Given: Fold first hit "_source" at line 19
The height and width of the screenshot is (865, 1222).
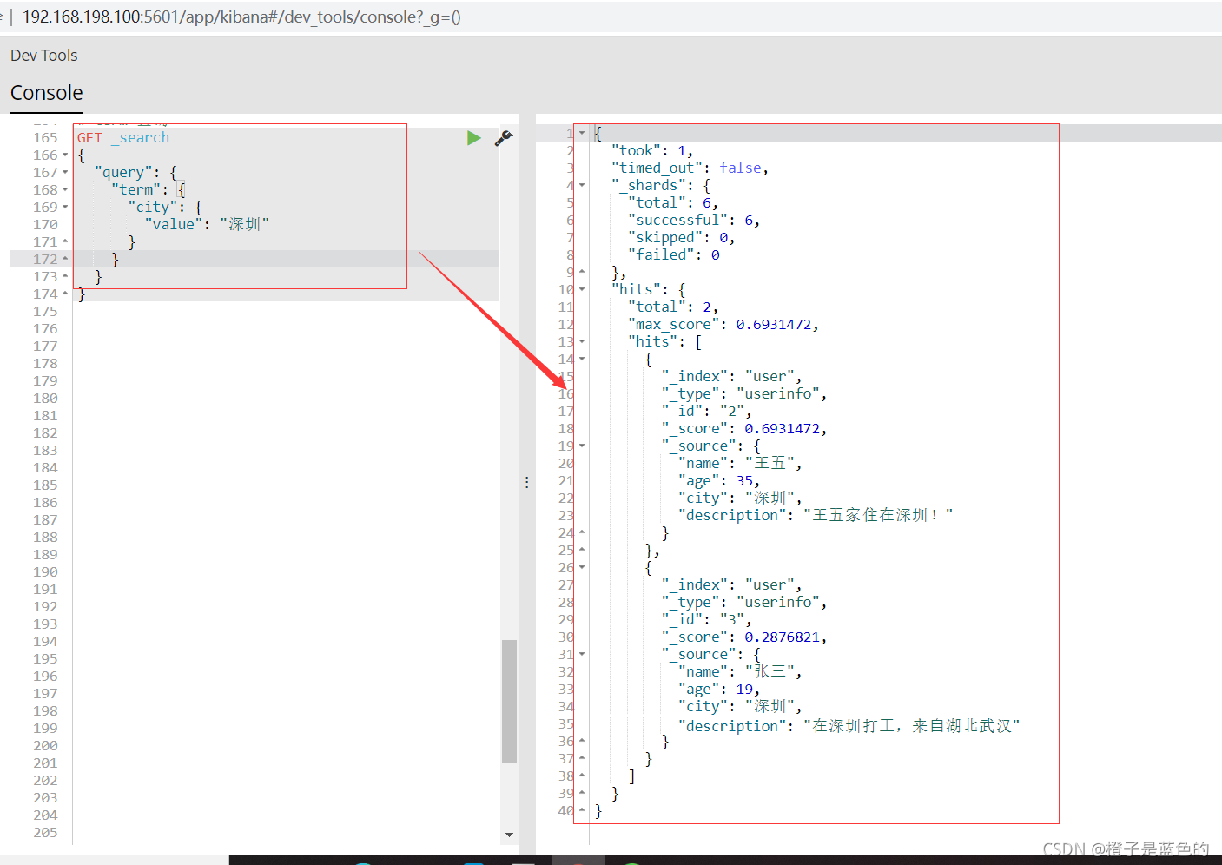Looking at the screenshot, I should click(582, 446).
